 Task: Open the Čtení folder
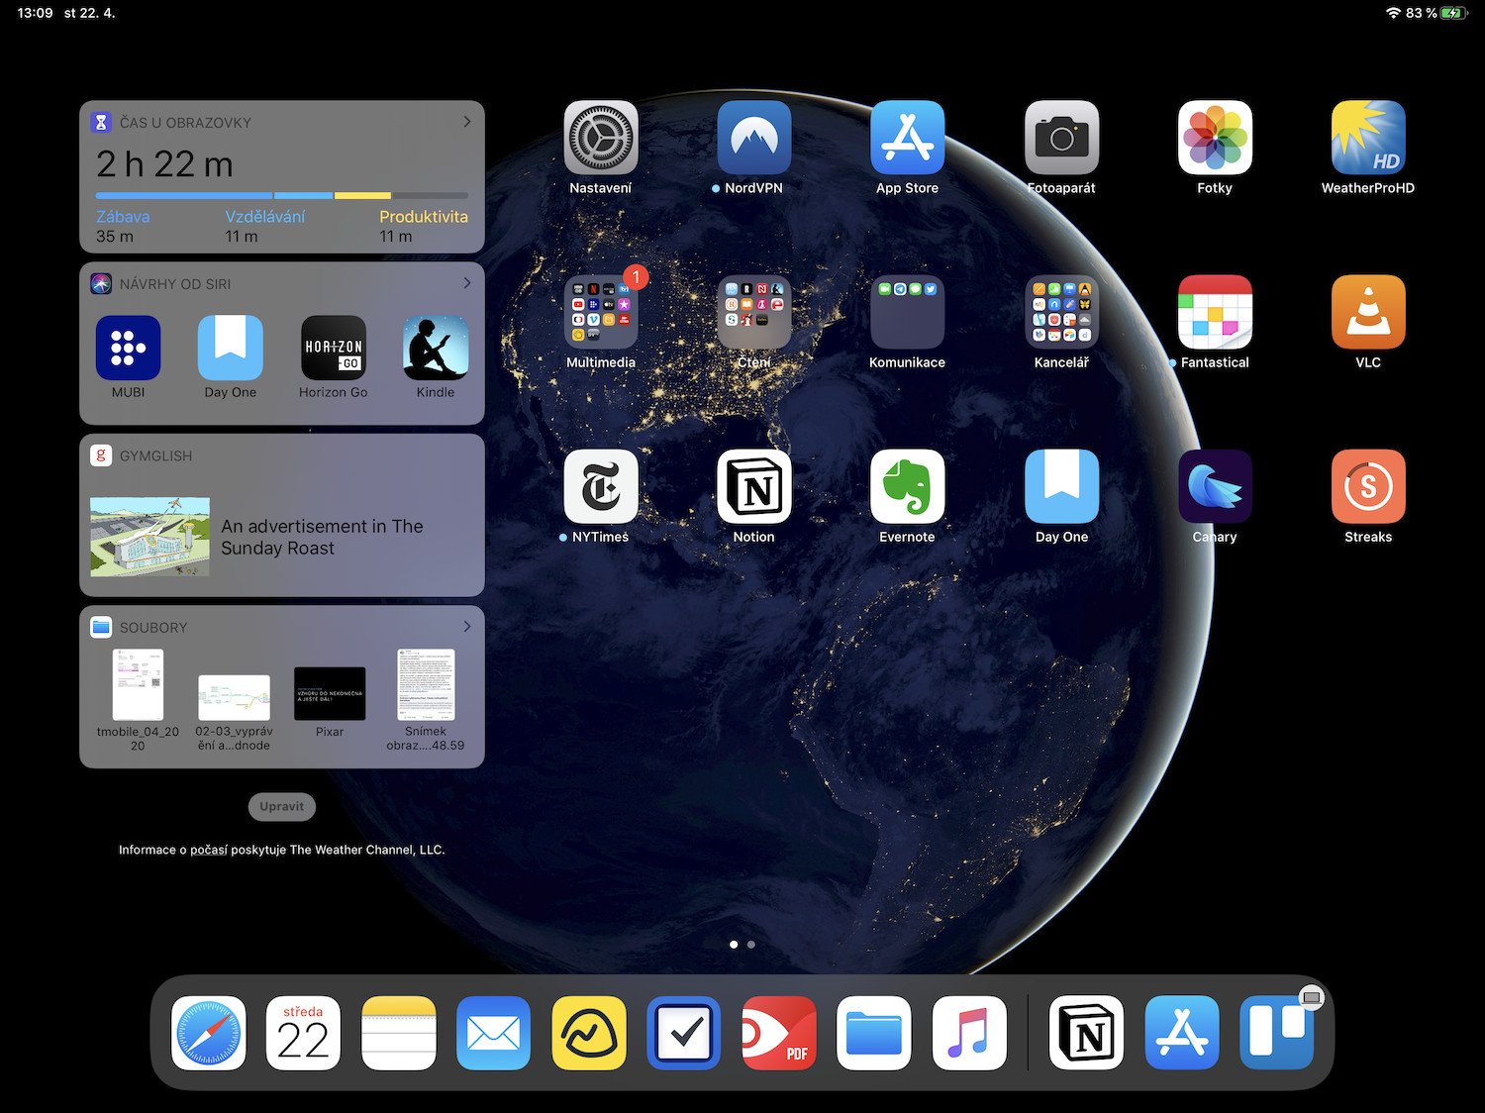click(754, 312)
